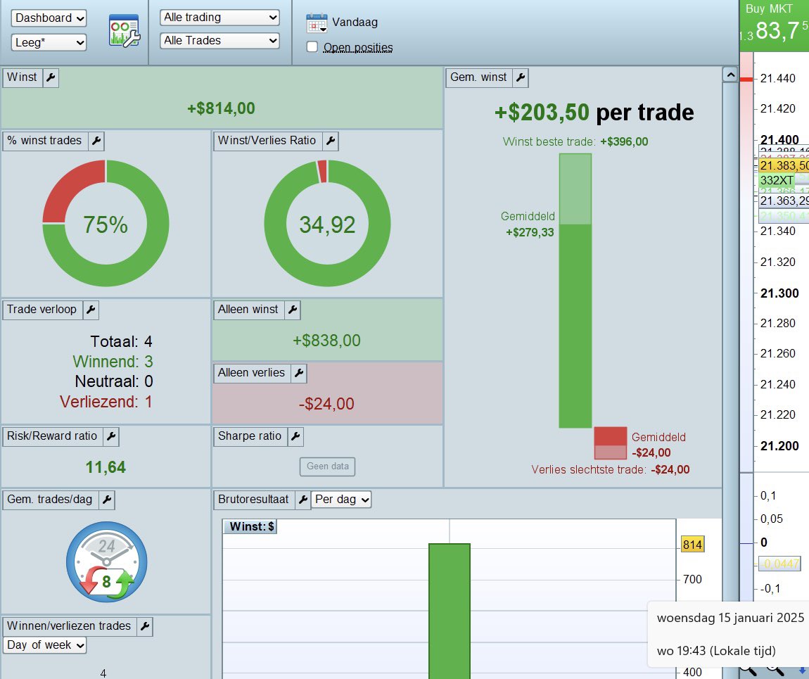
Task: Open the Day of week dropdown
Action: pyautogui.click(x=44, y=645)
